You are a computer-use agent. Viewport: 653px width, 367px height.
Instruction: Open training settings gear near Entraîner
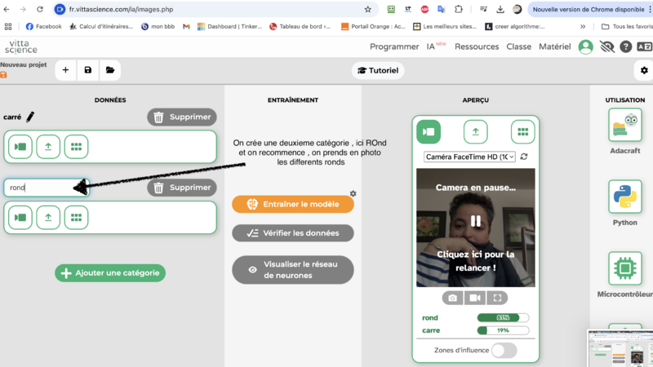(x=353, y=193)
